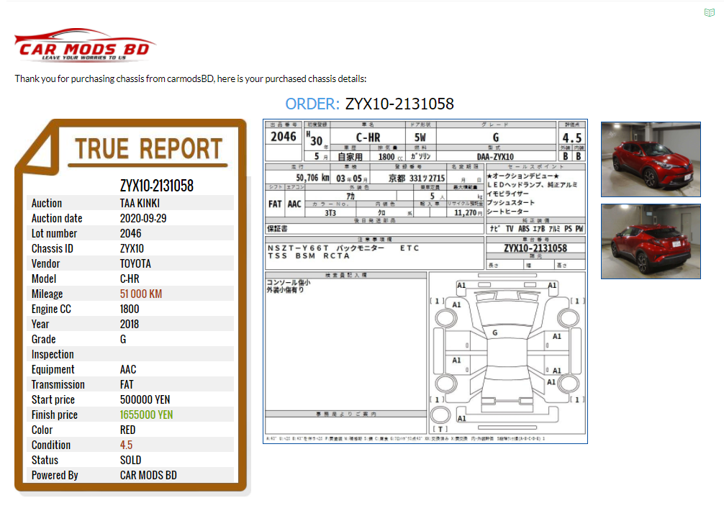Click the TRUE REPORT title
The image size is (724, 516).
(149, 149)
